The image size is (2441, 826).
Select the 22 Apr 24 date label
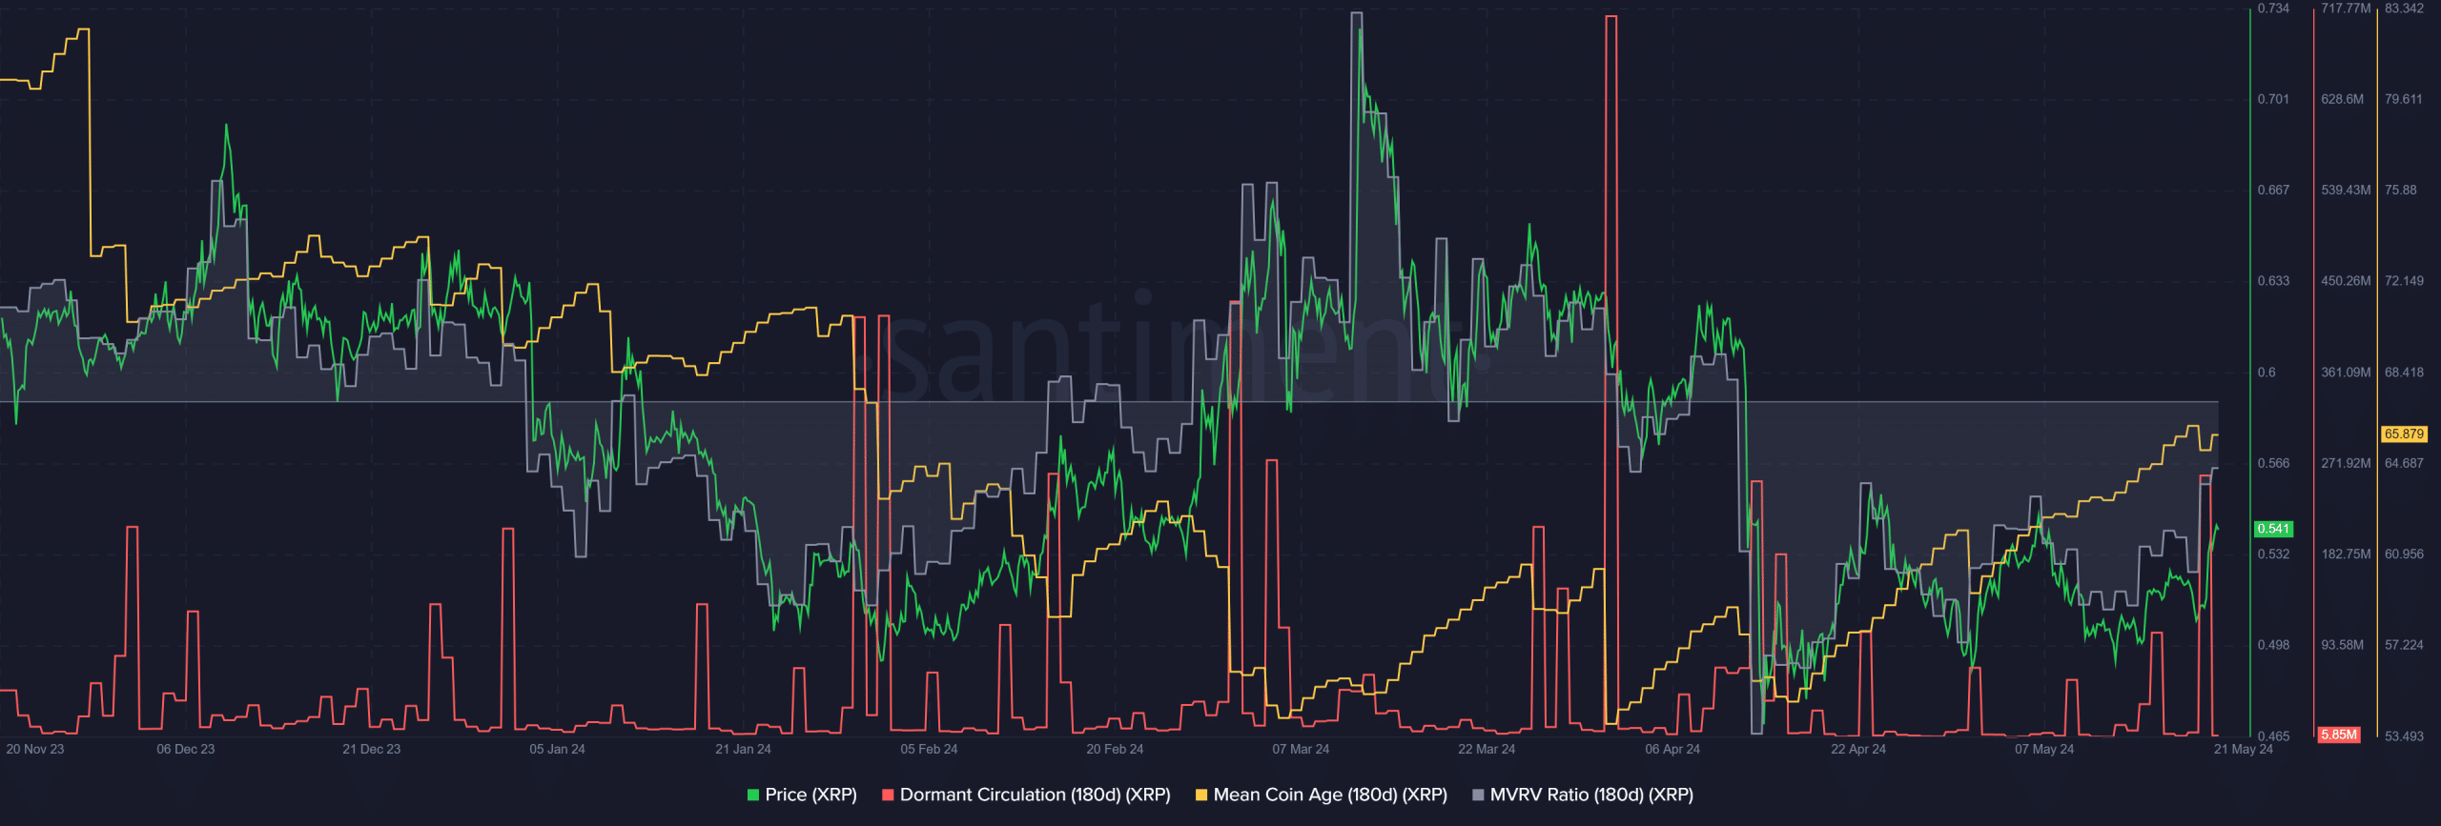(1858, 749)
